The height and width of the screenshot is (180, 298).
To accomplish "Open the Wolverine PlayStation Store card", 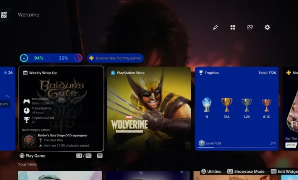I will (x=149, y=108).
